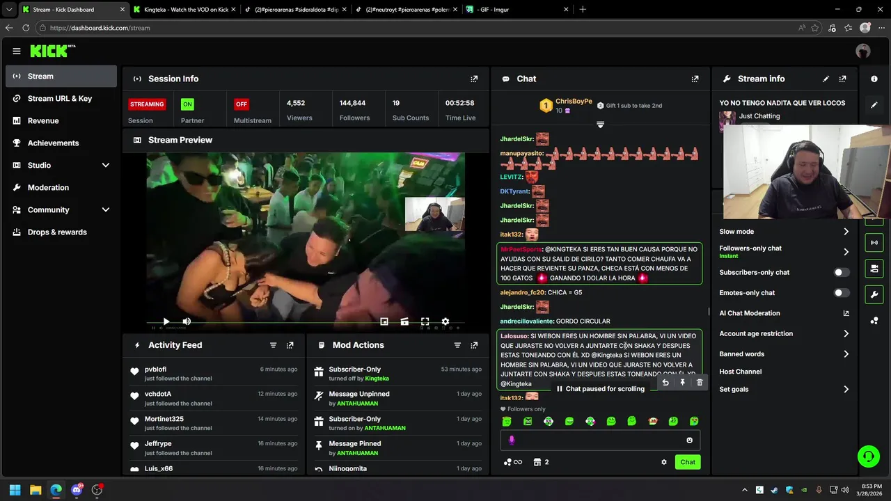Click Kingteka name in Mod Actions
Viewport: 891px width, 501px height.
pyautogui.click(x=377, y=379)
